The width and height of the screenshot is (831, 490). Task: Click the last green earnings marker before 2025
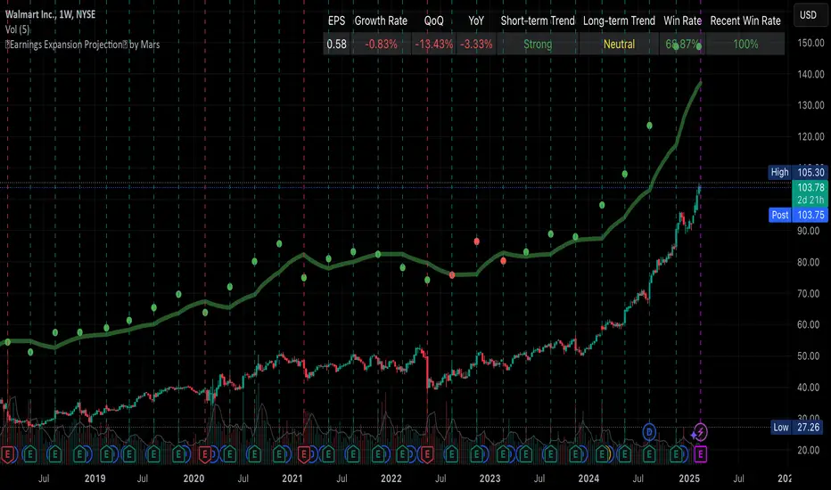coord(676,454)
